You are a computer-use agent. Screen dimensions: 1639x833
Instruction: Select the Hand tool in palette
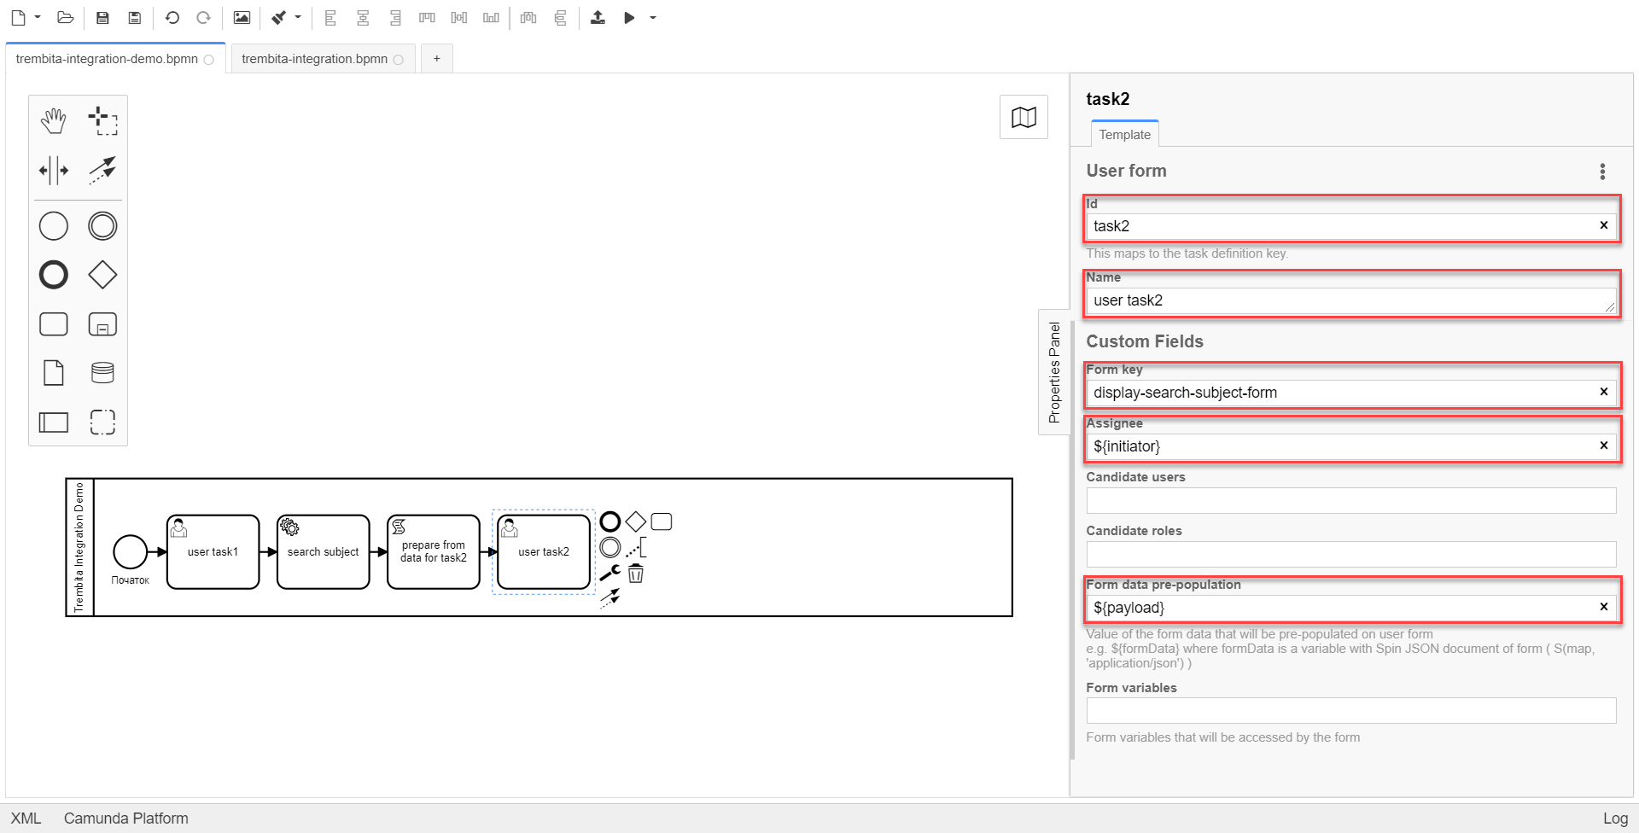53,121
